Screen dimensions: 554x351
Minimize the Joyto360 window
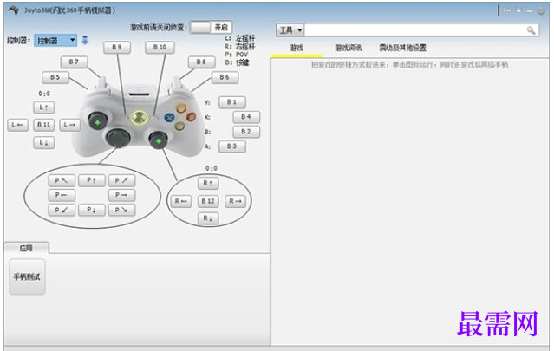pos(530,11)
